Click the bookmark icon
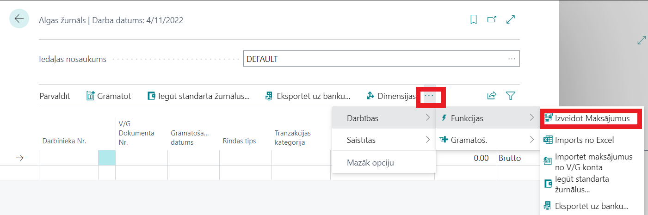648x215 pixels. coord(473,19)
